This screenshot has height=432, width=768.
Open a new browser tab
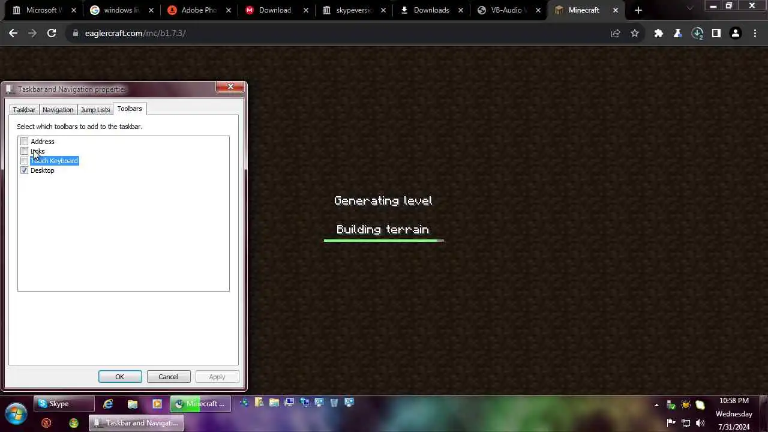(638, 10)
